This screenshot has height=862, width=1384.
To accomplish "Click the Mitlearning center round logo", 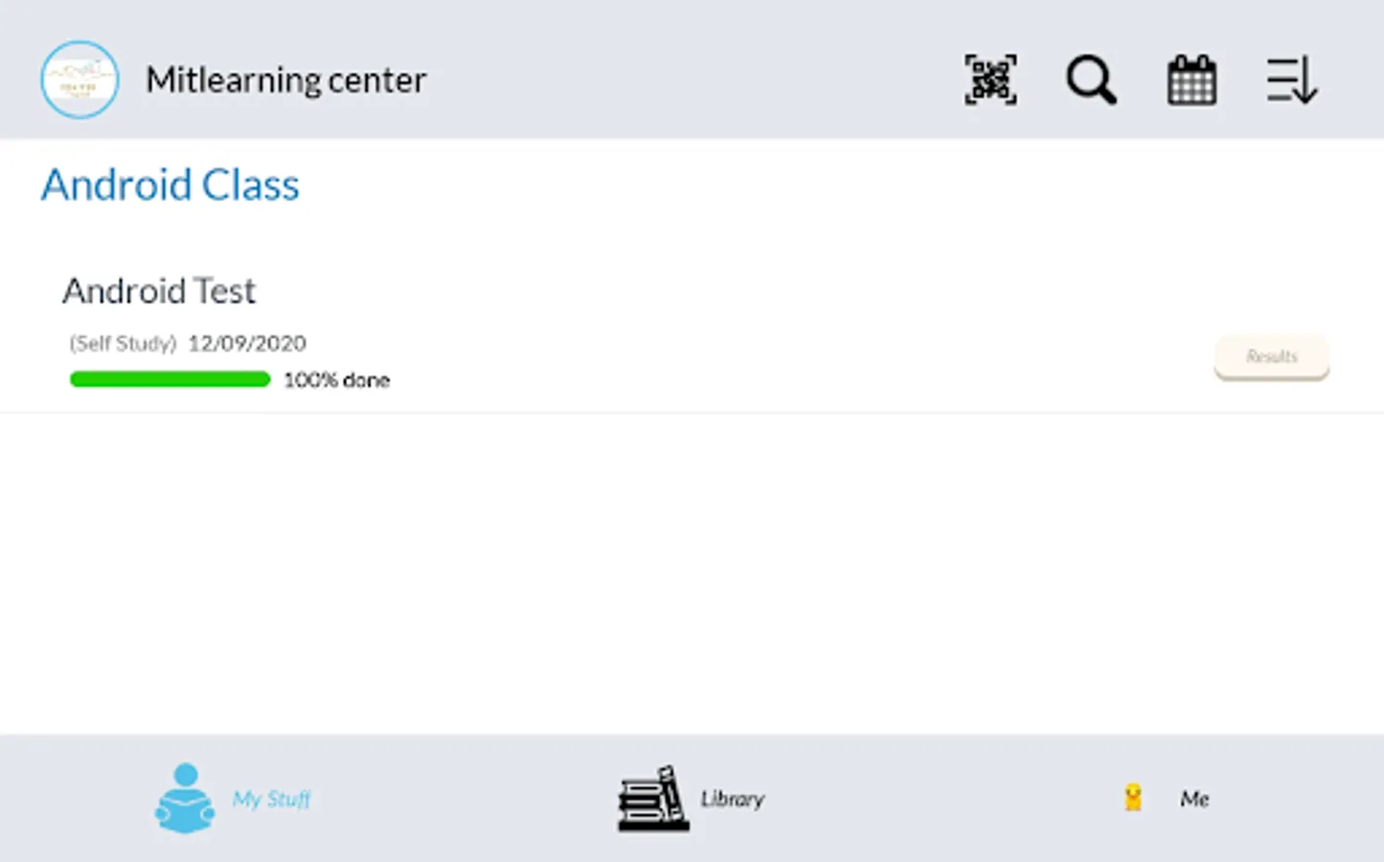I will (79, 79).
